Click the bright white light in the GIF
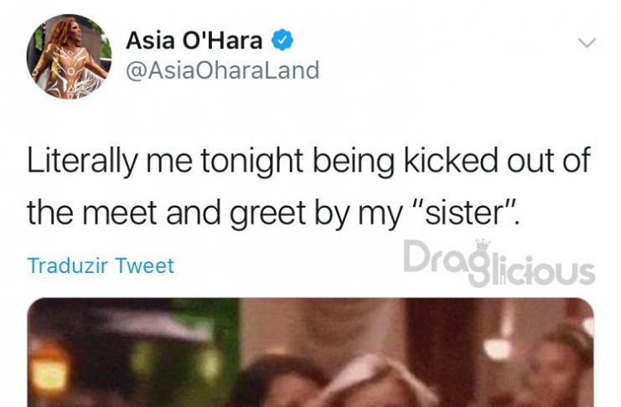 coord(499,349)
